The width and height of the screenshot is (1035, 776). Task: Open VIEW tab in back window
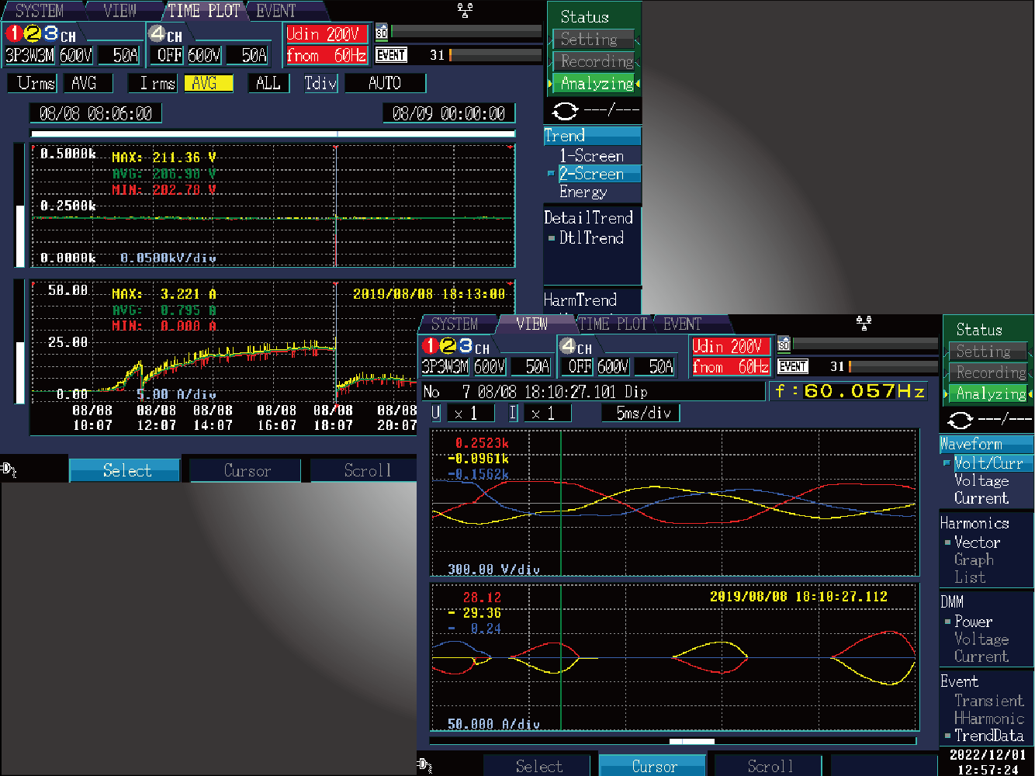pos(120,11)
